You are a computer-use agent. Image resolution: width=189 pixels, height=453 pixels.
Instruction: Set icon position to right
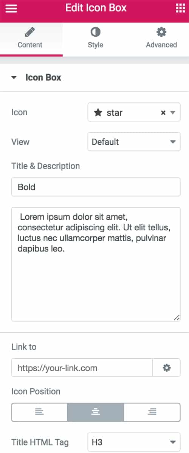152,412
